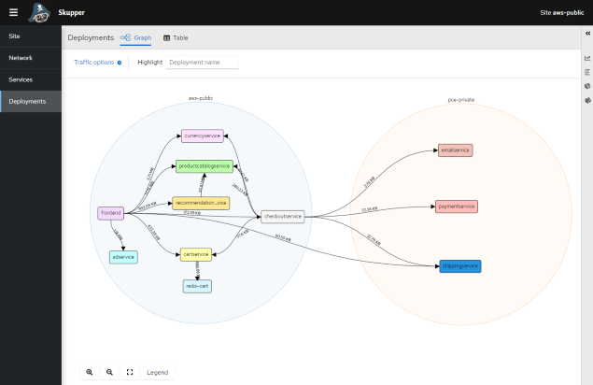Switch to the Table view tab
This screenshot has width=593, height=385.
[x=176, y=38]
